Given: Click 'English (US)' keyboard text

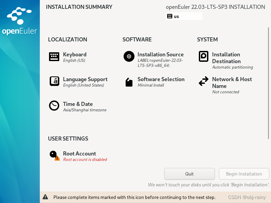Looking at the screenshot, I should click(74, 60).
